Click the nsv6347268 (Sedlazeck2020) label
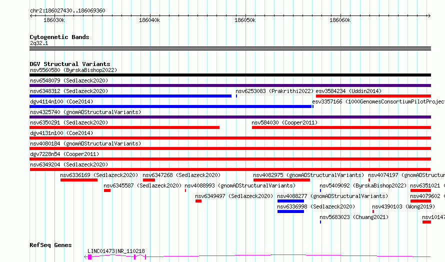Screen dimensions: 445x262 pos(181,175)
